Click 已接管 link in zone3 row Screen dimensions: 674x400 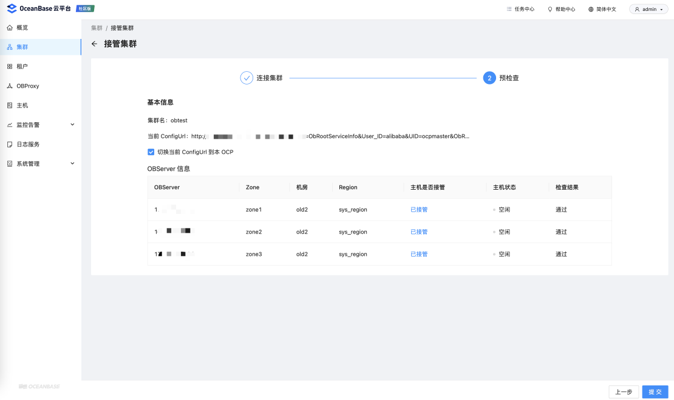tap(419, 254)
